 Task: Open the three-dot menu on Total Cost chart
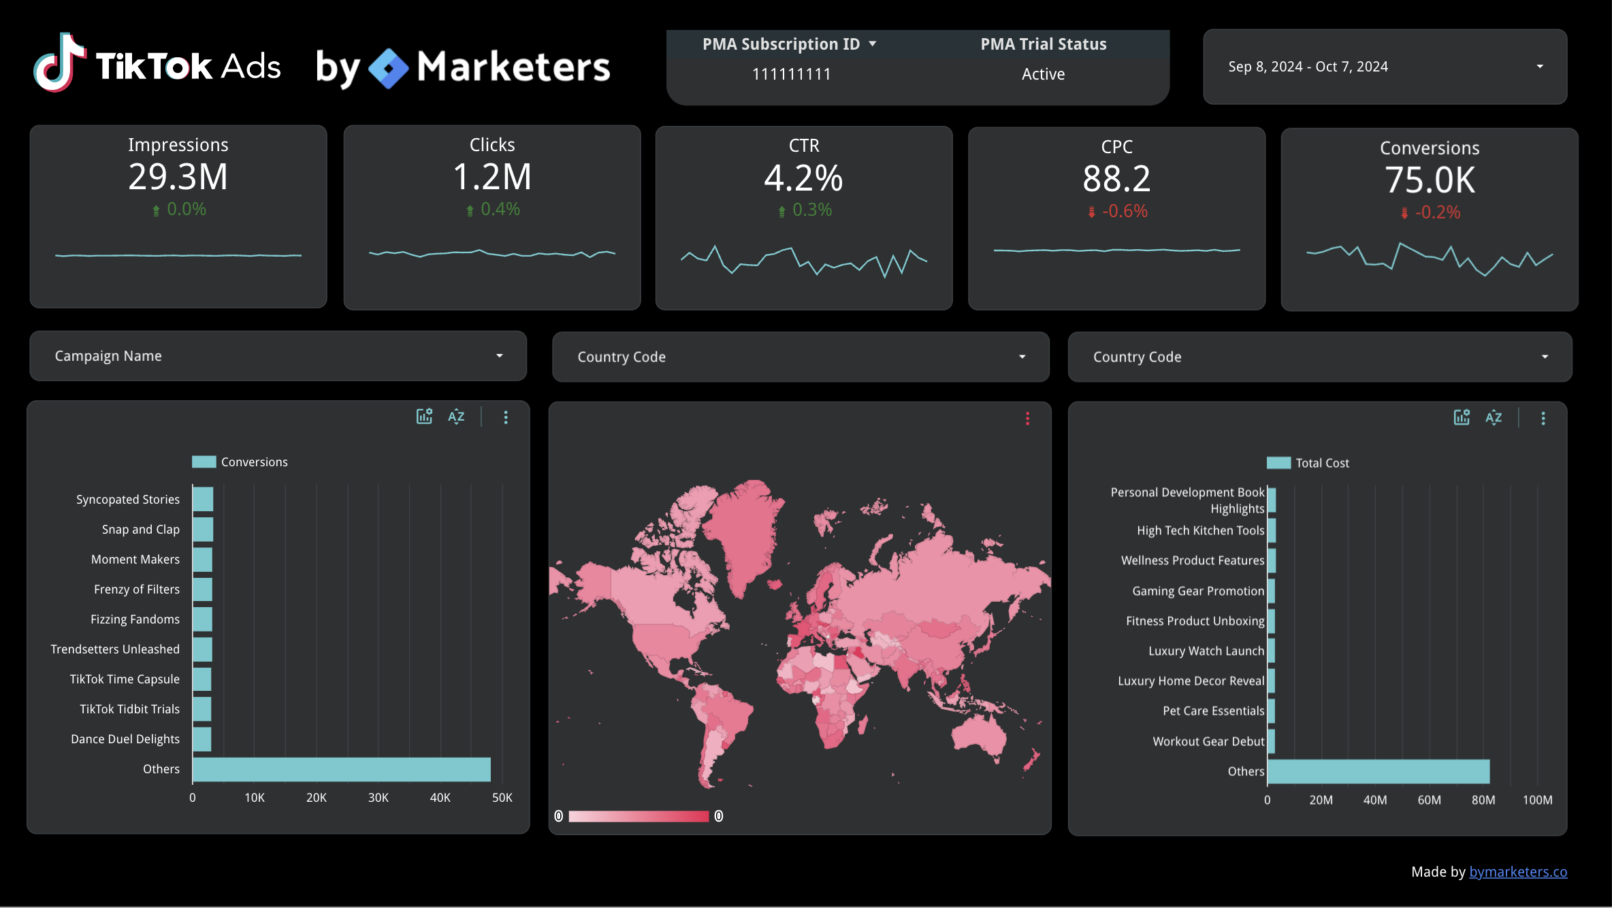click(1543, 418)
